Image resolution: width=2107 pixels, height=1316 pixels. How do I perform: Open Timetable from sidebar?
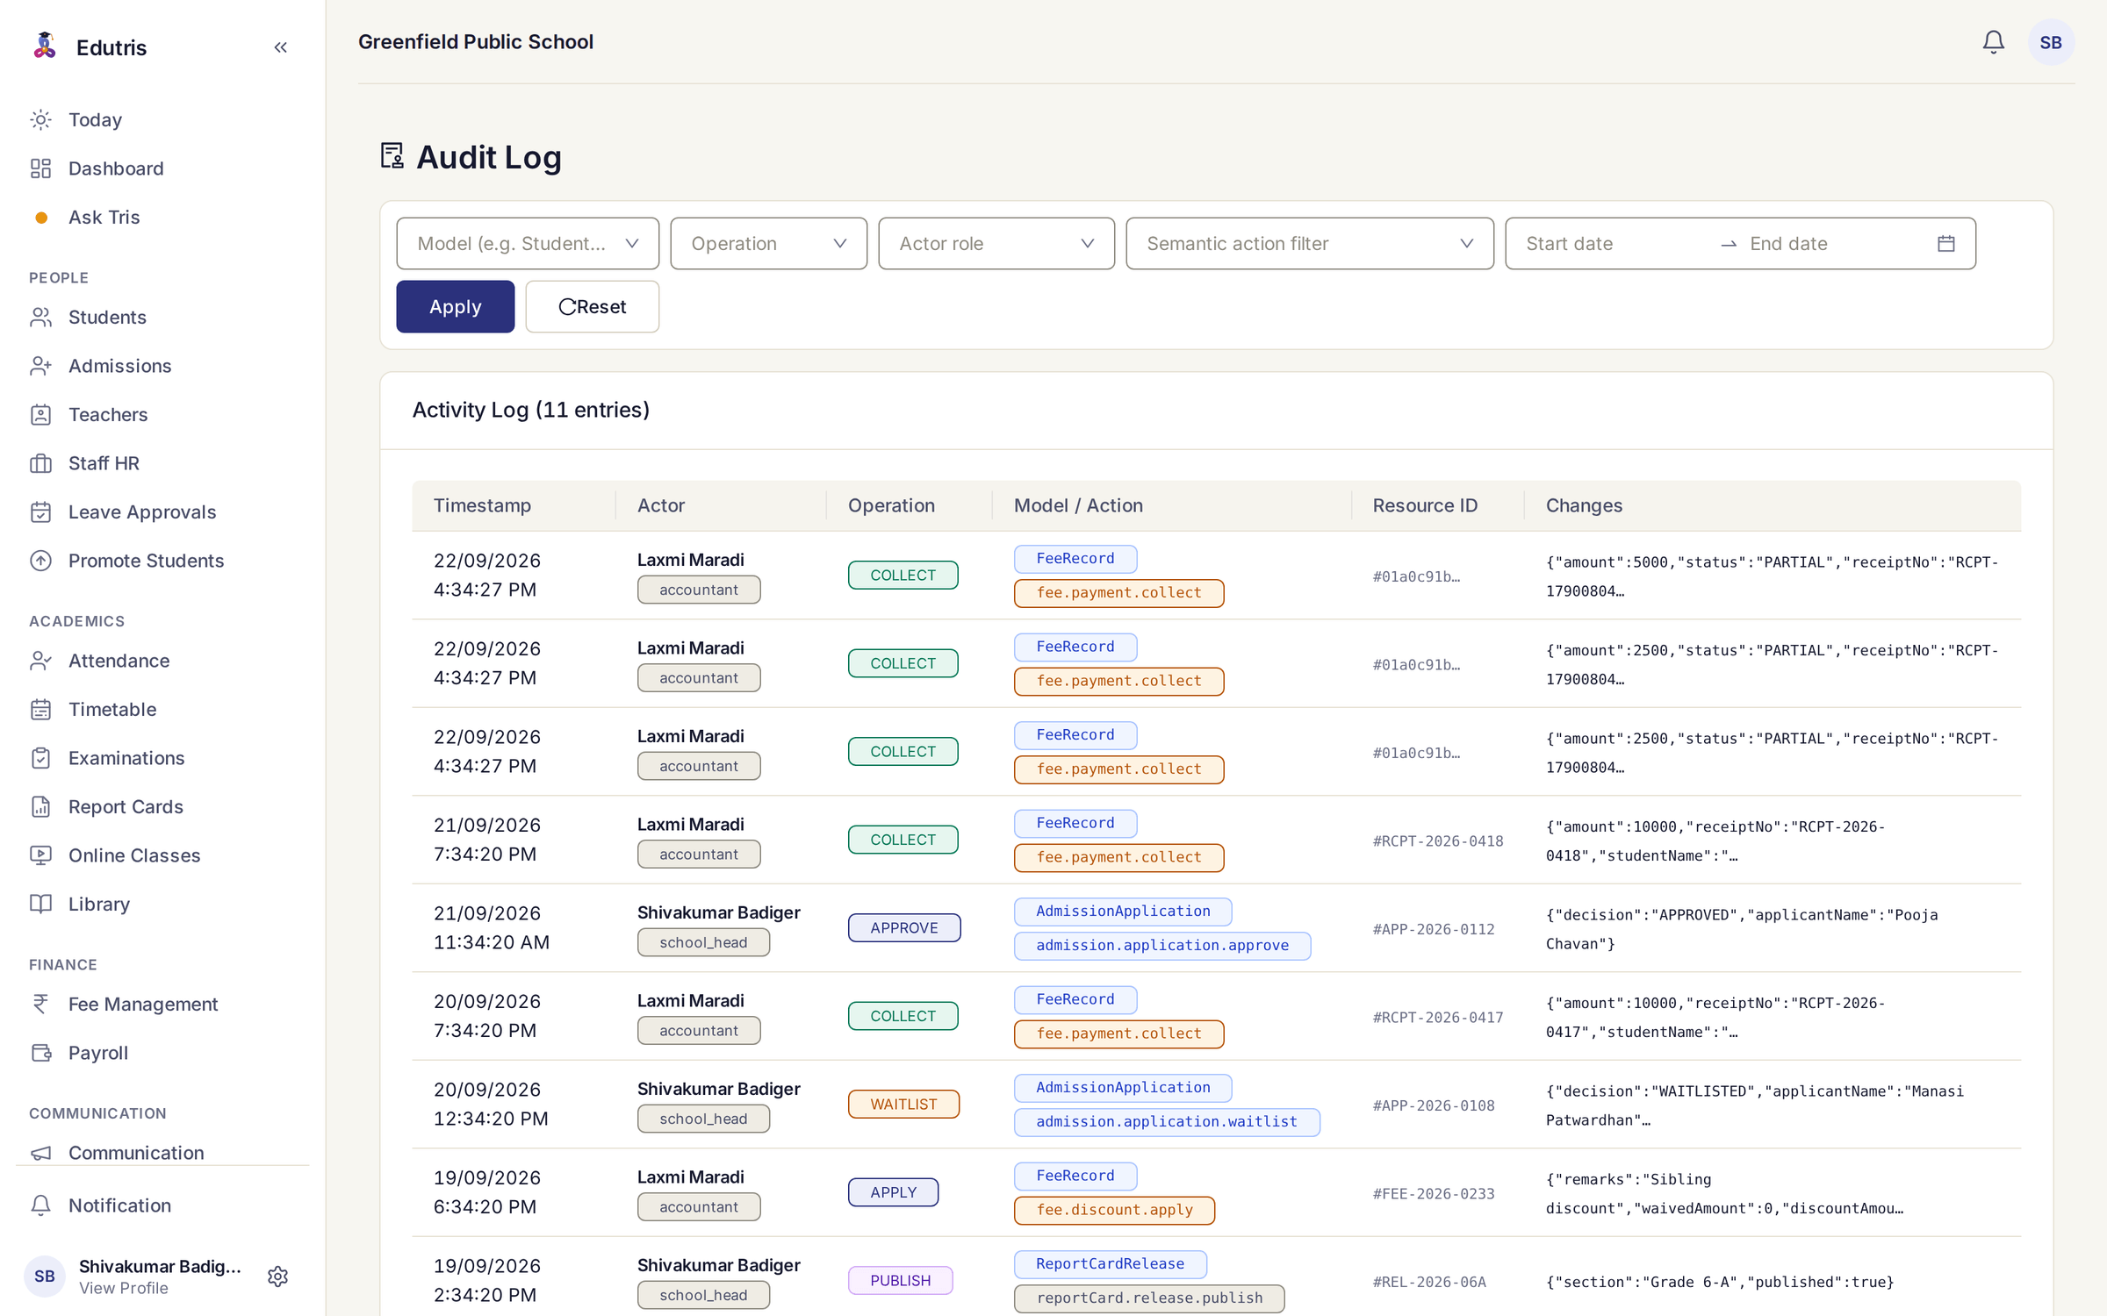click(x=112, y=710)
